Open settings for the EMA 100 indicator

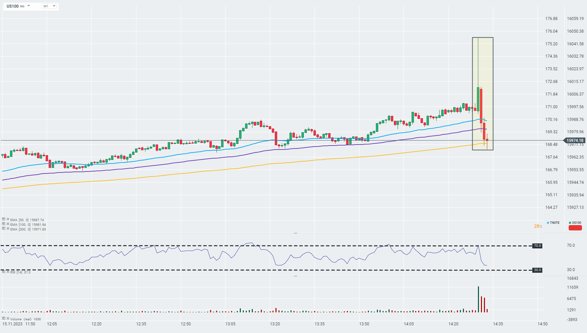pyautogui.click(x=4, y=224)
